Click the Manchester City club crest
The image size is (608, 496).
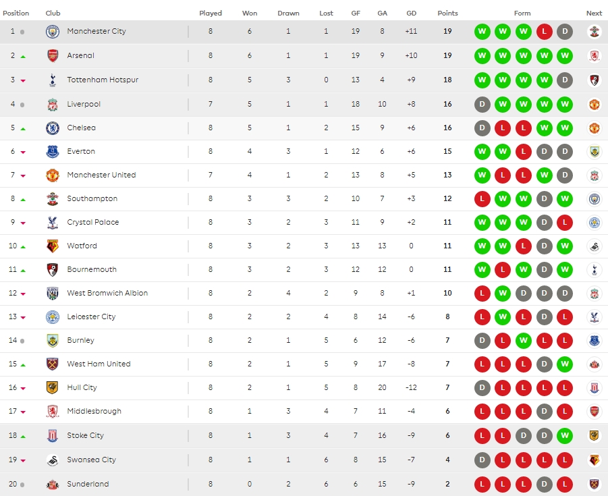click(53, 32)
